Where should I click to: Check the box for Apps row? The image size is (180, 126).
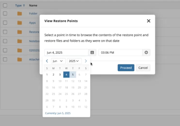pyautogui.click(x=5, y=23)
